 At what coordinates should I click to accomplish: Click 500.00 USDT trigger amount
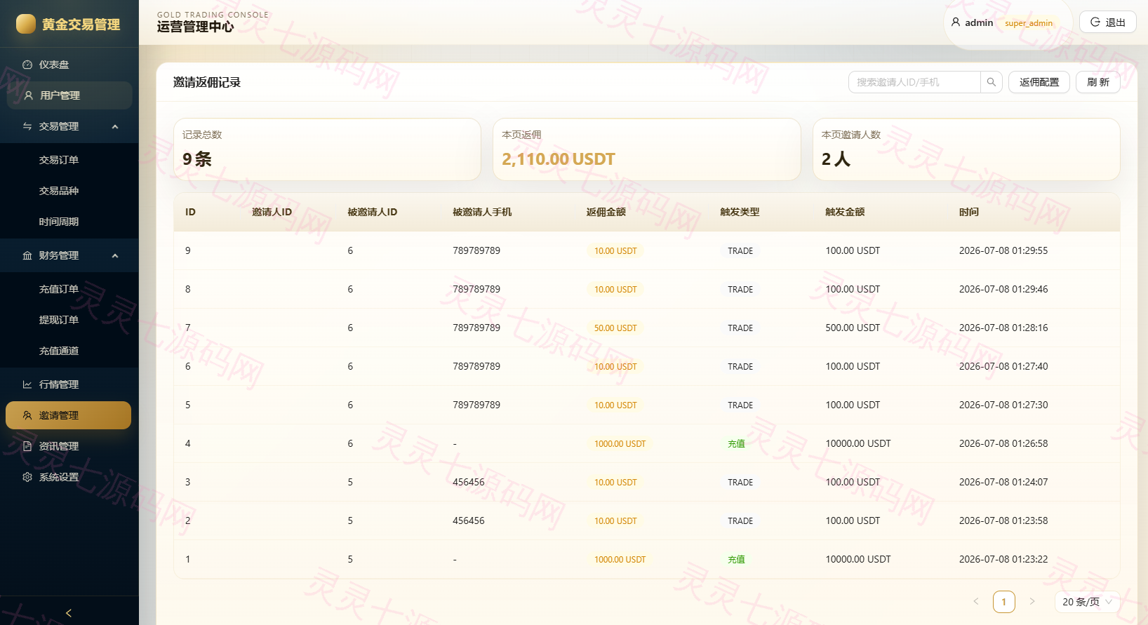[853, 328]
